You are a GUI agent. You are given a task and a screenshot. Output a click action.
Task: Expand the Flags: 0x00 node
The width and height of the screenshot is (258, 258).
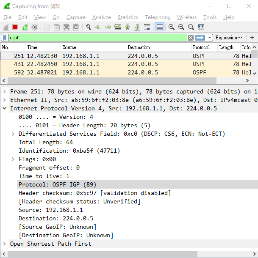coord(13,159)
